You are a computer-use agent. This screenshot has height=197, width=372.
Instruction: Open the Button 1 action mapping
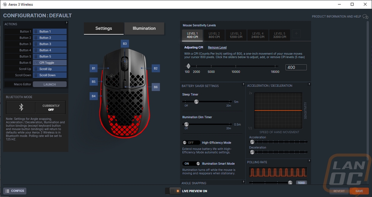(x=49, y=32)
